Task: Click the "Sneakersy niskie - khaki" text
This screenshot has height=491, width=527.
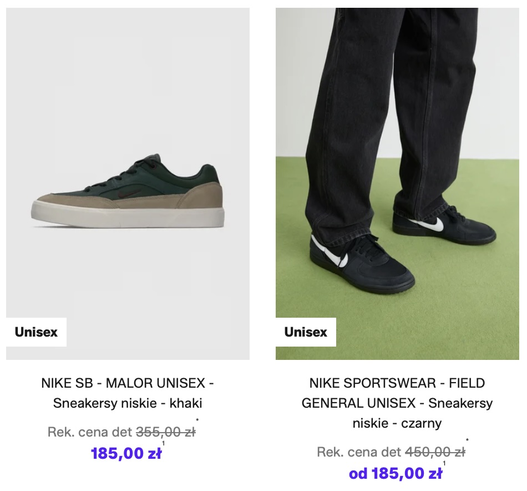Action: pos(128,403)
